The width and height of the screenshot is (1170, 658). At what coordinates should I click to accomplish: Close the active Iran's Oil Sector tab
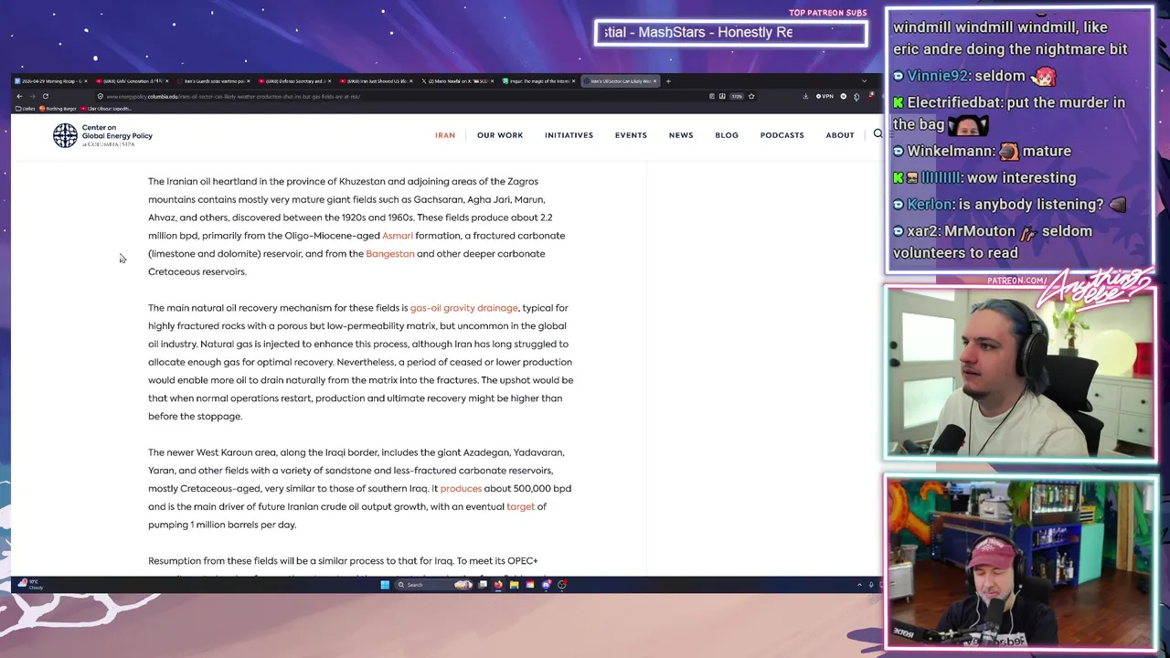tap(655, 81)
